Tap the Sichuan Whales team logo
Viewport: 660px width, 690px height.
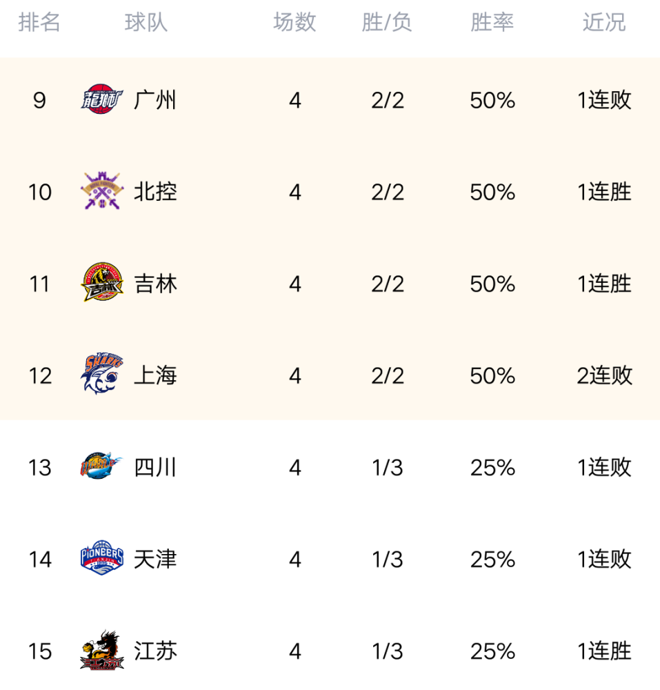[x=102, y=466]
